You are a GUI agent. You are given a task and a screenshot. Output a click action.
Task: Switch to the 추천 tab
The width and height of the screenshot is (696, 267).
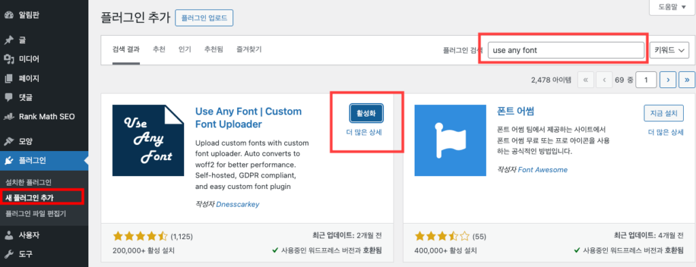159,49
